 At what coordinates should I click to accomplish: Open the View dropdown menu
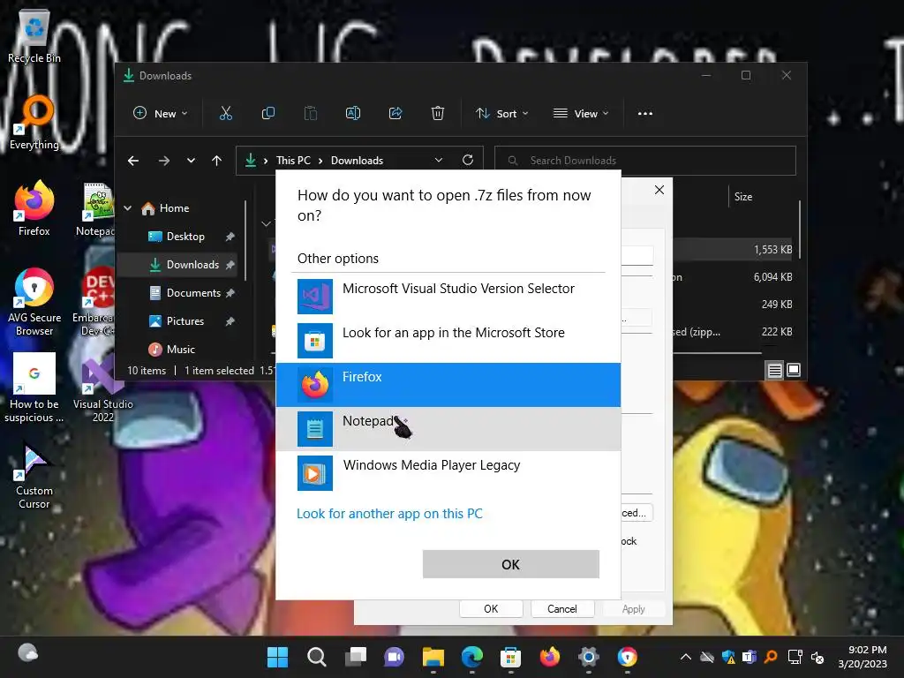click(x=581, y=114)
